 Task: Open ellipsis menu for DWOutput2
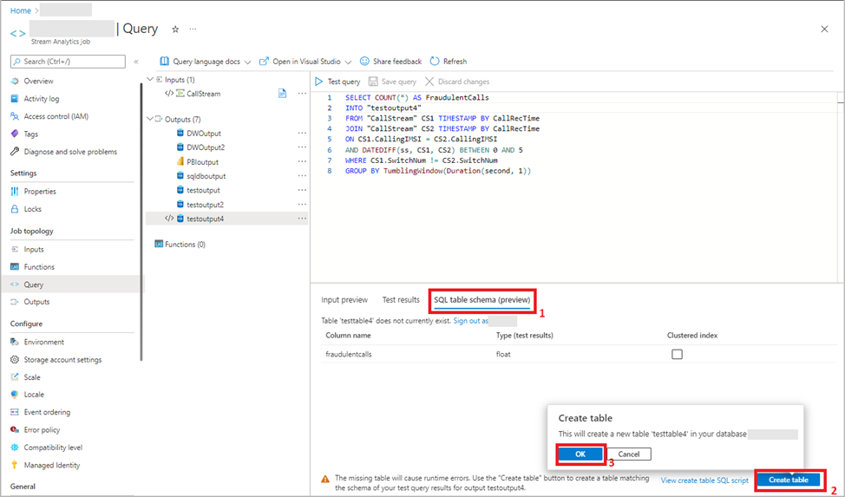302,147
